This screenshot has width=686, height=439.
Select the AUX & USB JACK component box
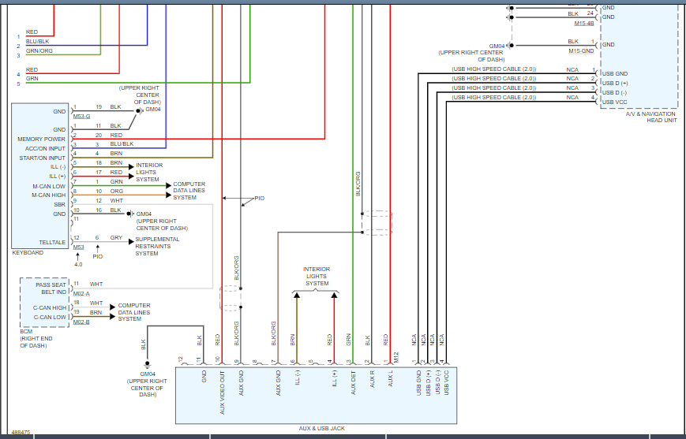[x=317, y=396]
